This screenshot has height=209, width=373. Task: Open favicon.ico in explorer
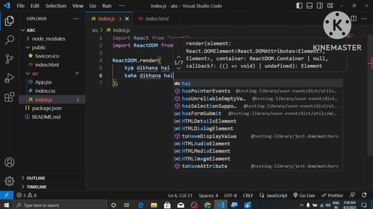(47, 56)
